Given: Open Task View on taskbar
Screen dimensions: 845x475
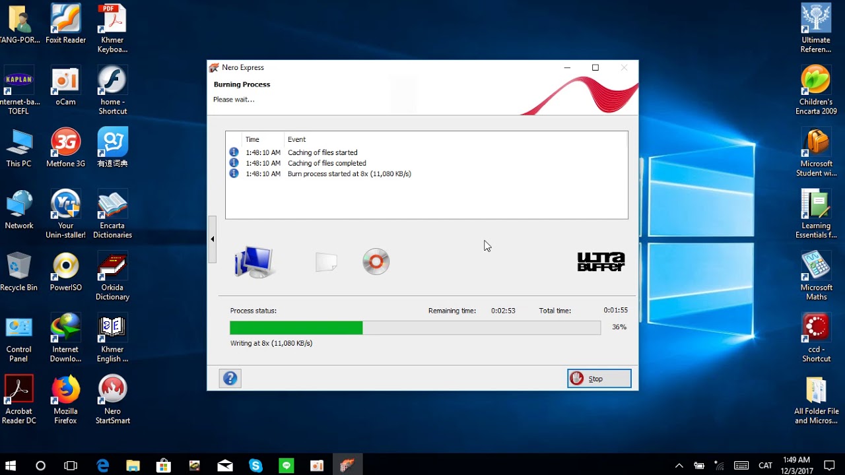Looking at the screenshot, I should [71, 465].
